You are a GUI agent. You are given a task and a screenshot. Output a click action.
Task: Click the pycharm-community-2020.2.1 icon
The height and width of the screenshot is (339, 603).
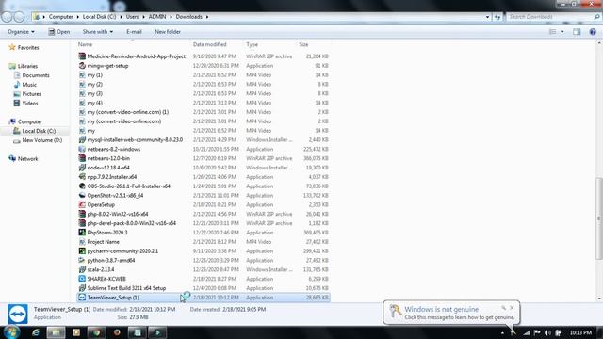point(82,251)
